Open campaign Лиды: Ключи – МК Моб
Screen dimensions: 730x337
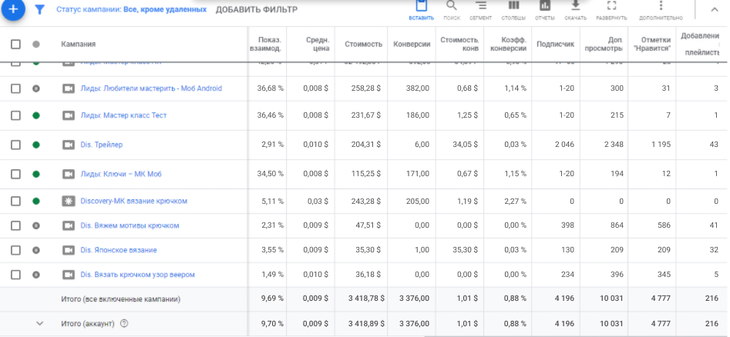[121, 174]
